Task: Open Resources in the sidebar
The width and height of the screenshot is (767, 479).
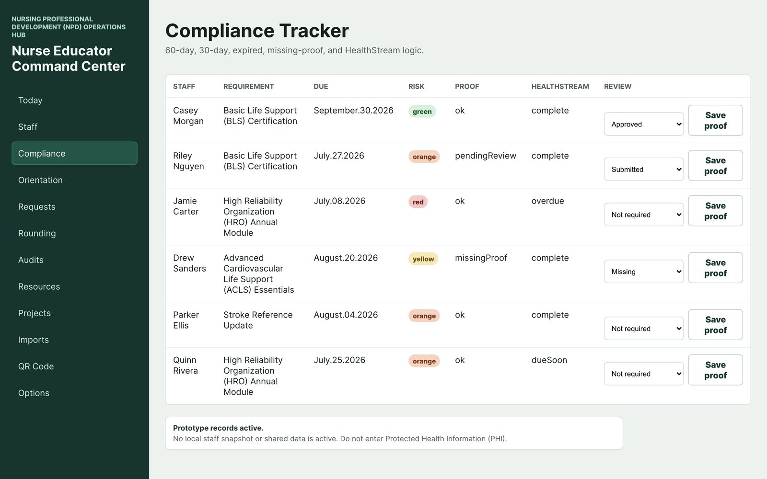Action: click(74, 286)
